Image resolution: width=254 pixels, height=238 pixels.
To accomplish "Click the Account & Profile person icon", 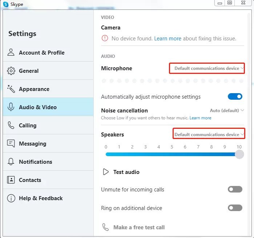I will pos(11,52).
